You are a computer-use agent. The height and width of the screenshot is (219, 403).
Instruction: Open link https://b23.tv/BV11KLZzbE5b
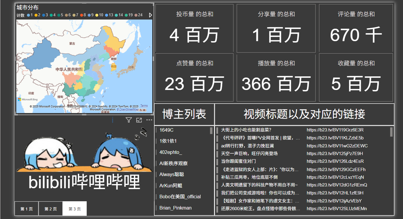click(335, 138)
